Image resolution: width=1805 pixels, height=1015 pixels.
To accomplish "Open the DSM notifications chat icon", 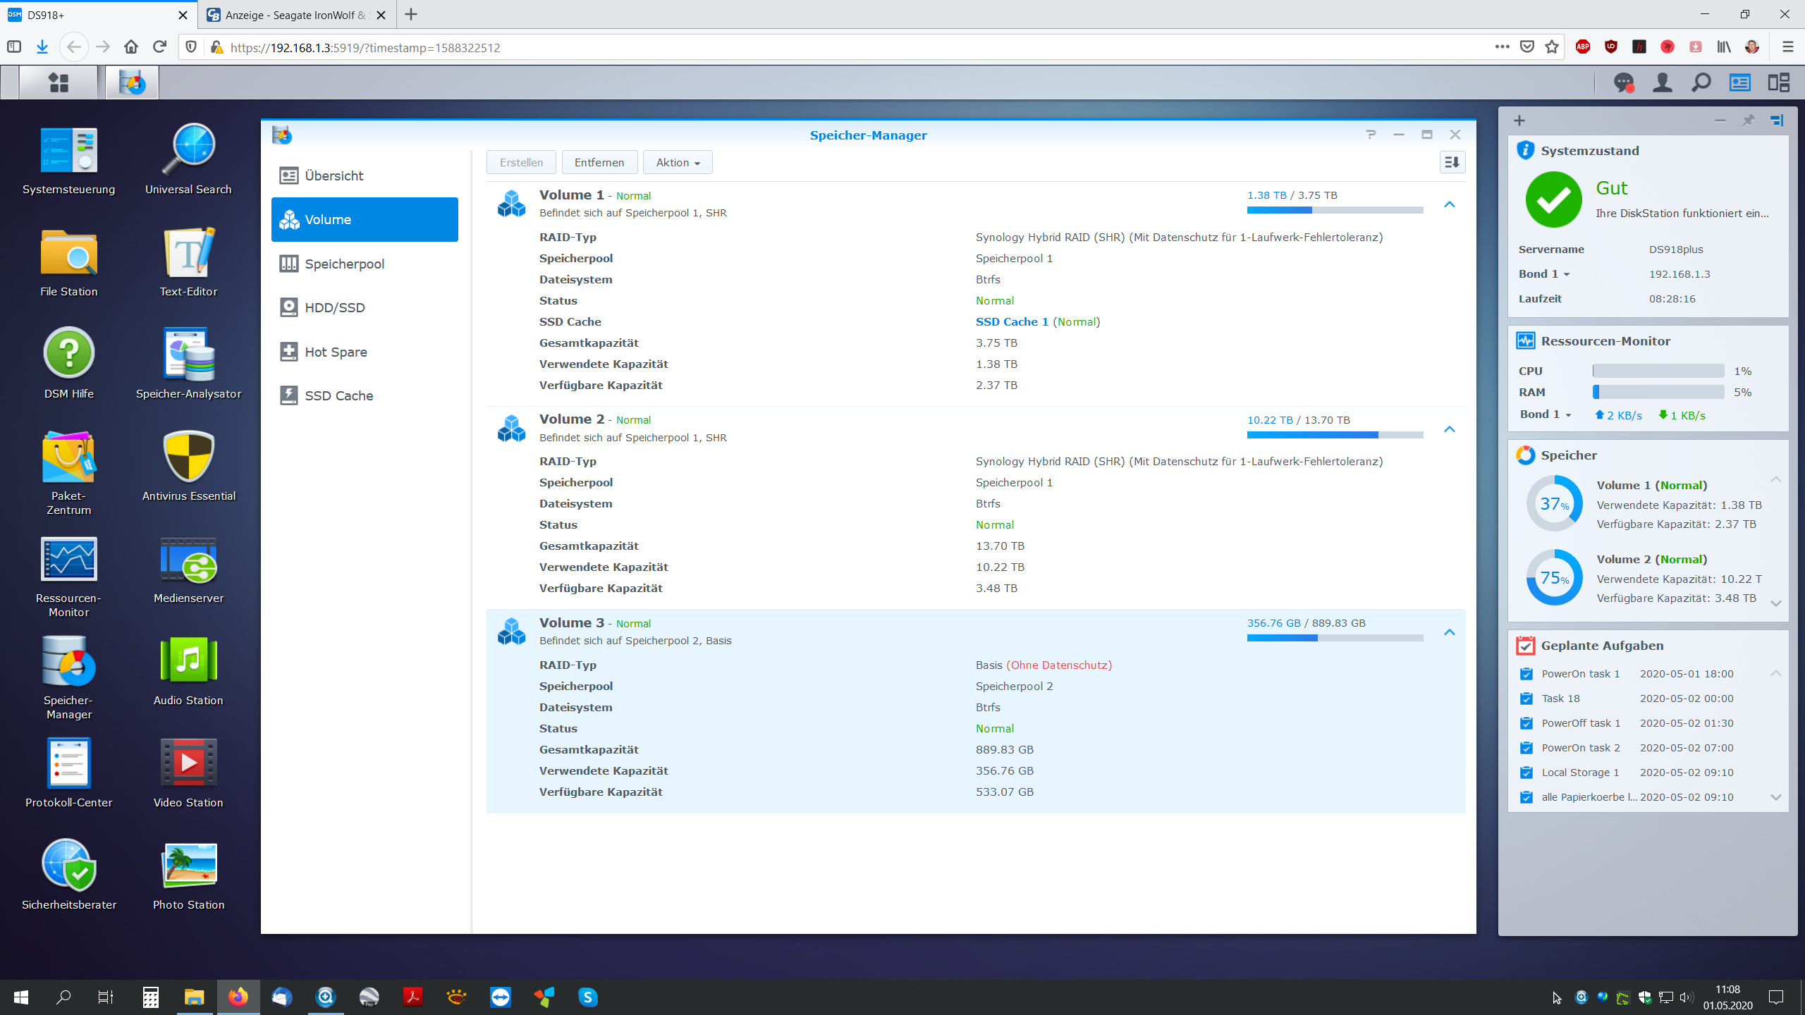I will pos(1624,83).
